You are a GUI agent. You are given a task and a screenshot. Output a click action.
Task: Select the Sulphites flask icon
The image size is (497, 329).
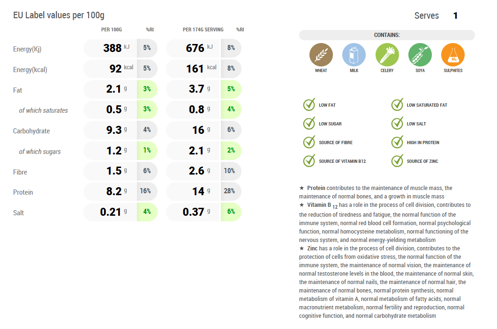452,55
